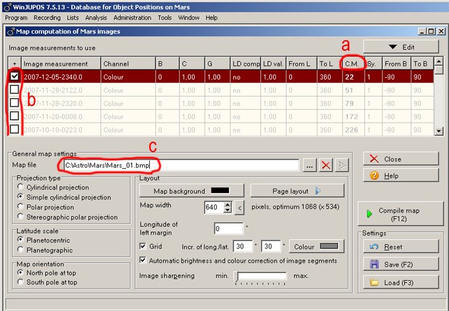
Task: Click Compile map (F12) button
Action: [398, 214]
